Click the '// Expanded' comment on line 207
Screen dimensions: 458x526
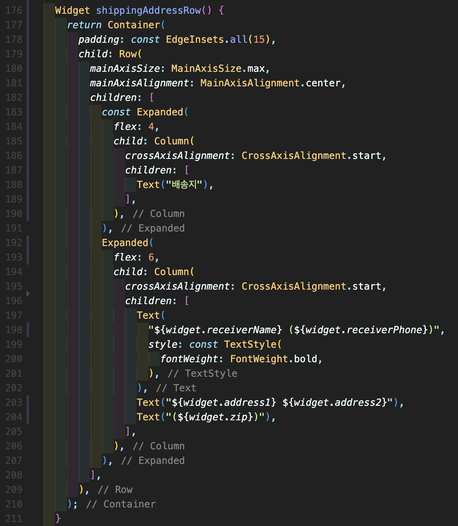[153, 461]
